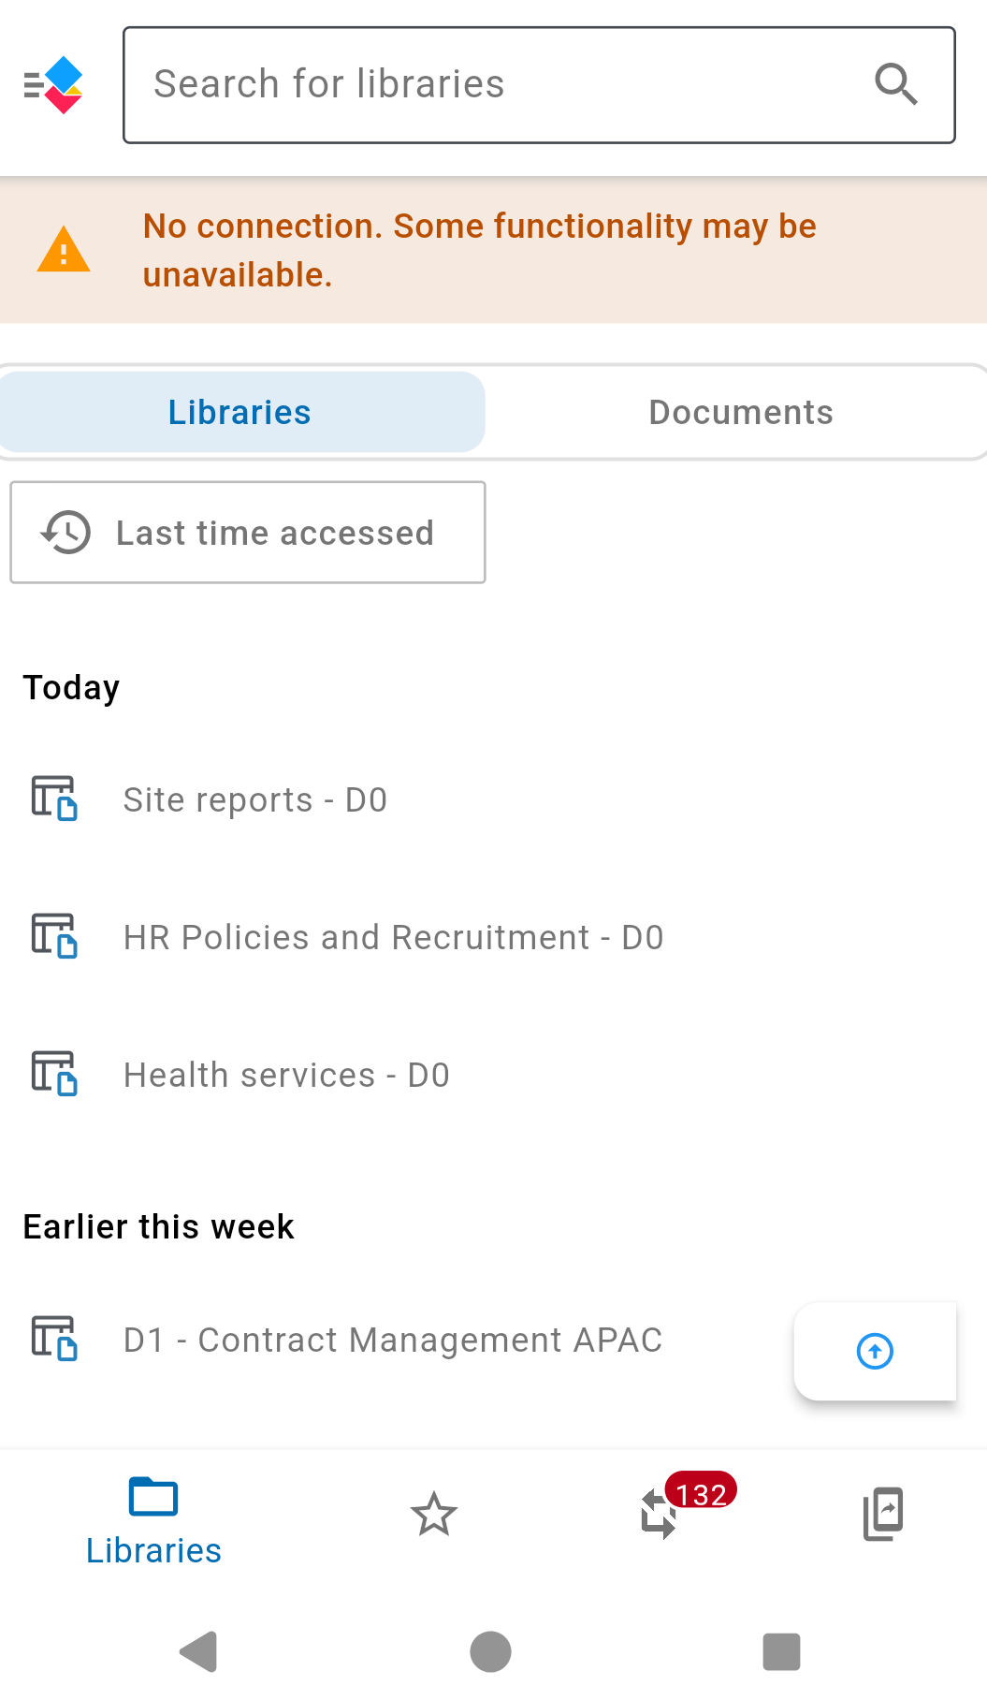Tap the orange warning triangle icon
987x1700 pixels.
coord(64,250)
